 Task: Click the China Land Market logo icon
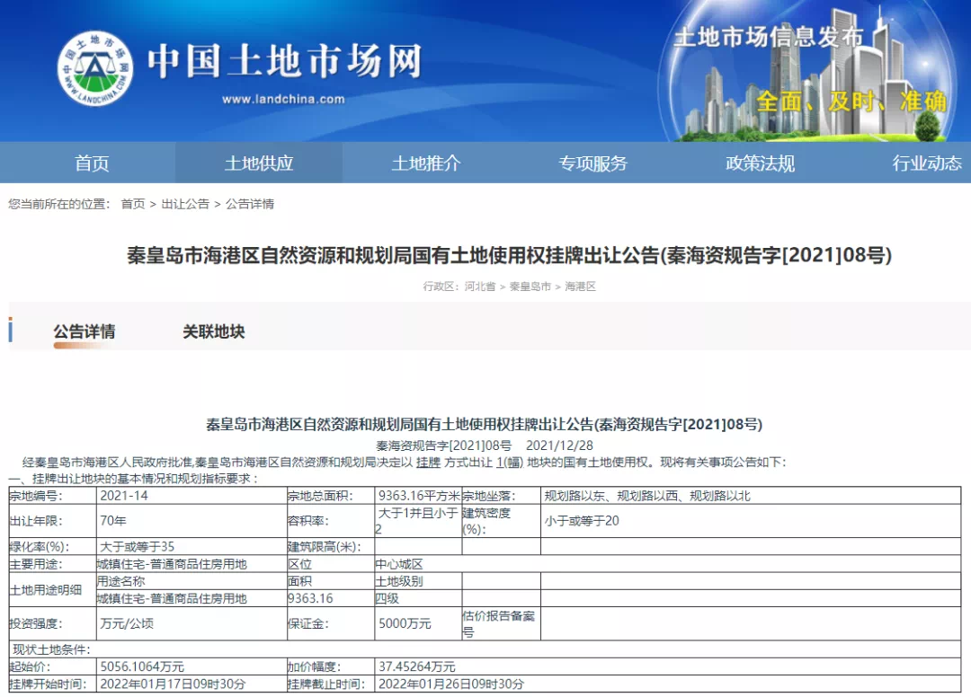(x=95, y=68)
